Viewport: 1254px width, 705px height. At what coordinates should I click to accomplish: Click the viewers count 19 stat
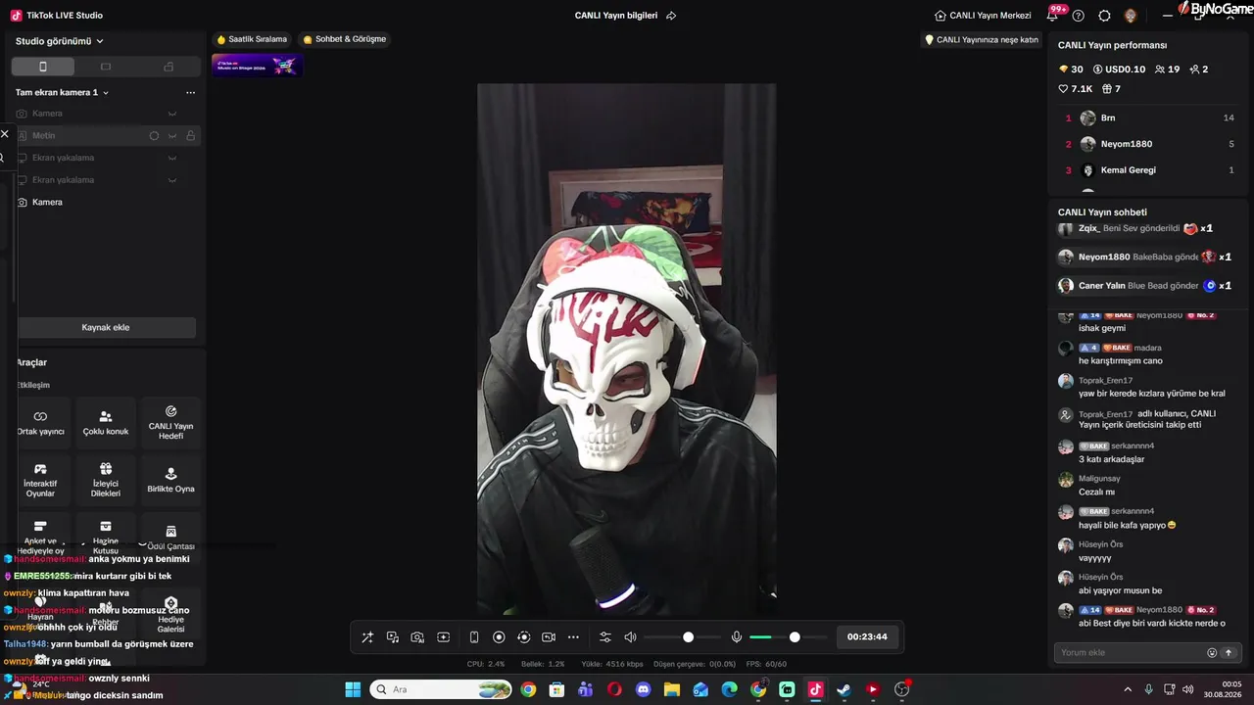pyautogui.click(x=1167, y=70)
